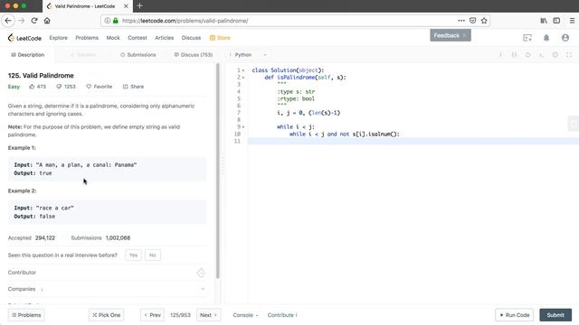579x325 pixels.
Task: Open the Contribute link
Action: pos(282,315)
